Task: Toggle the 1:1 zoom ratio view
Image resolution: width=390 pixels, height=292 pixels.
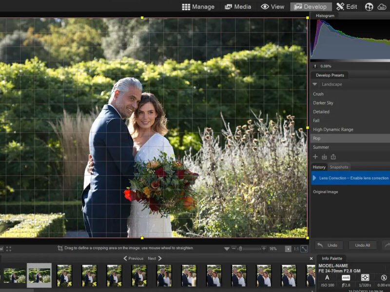Action: (x=296, y=248)
